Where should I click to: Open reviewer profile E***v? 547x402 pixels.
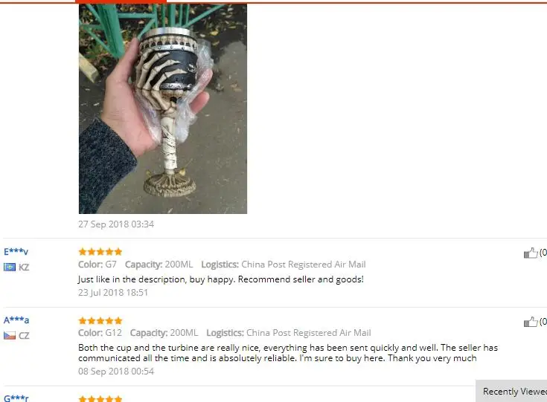[x=16, y=251]
